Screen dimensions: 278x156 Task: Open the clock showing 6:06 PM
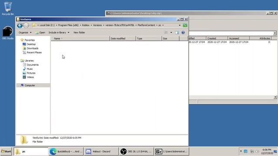tap(267, 151)
